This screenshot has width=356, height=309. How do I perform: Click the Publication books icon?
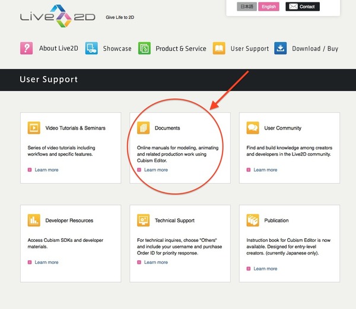coord(253,220)
